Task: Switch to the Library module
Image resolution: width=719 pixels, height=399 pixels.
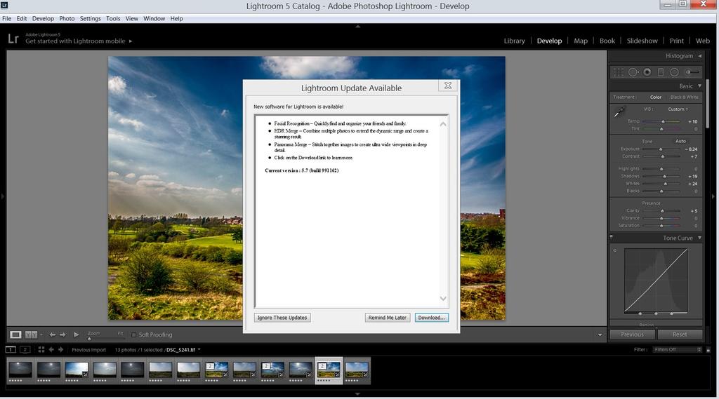Action: pos(514,41)
